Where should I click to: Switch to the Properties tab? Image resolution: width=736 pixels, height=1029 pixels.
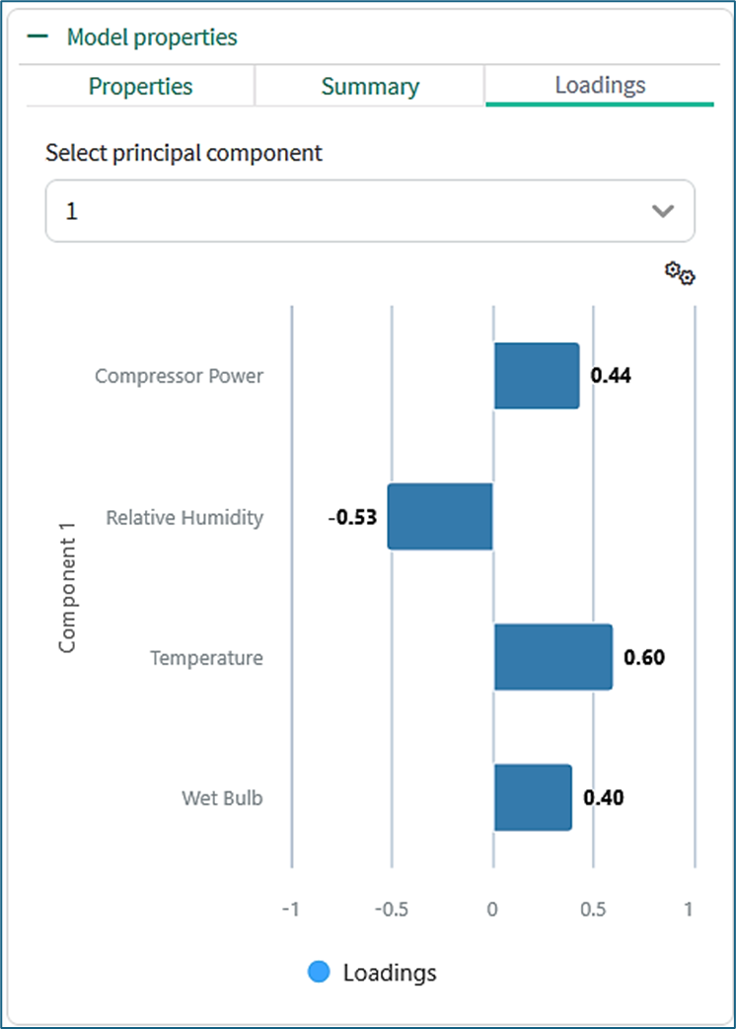coord(140,86)
